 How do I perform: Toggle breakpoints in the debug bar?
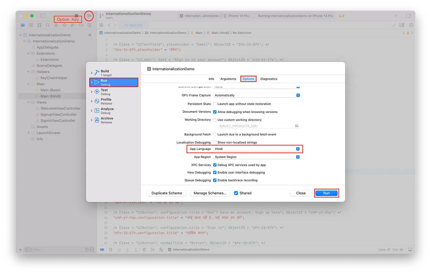(102, 250)
